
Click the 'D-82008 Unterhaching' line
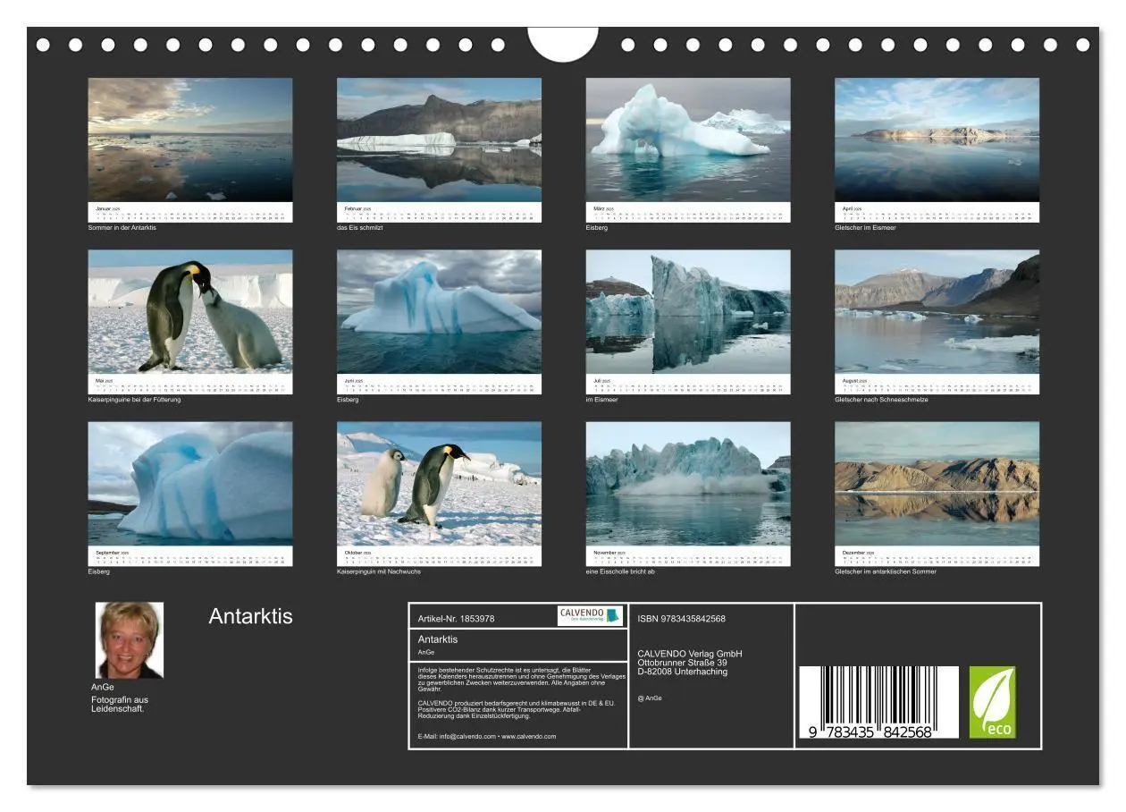(683, 672)
